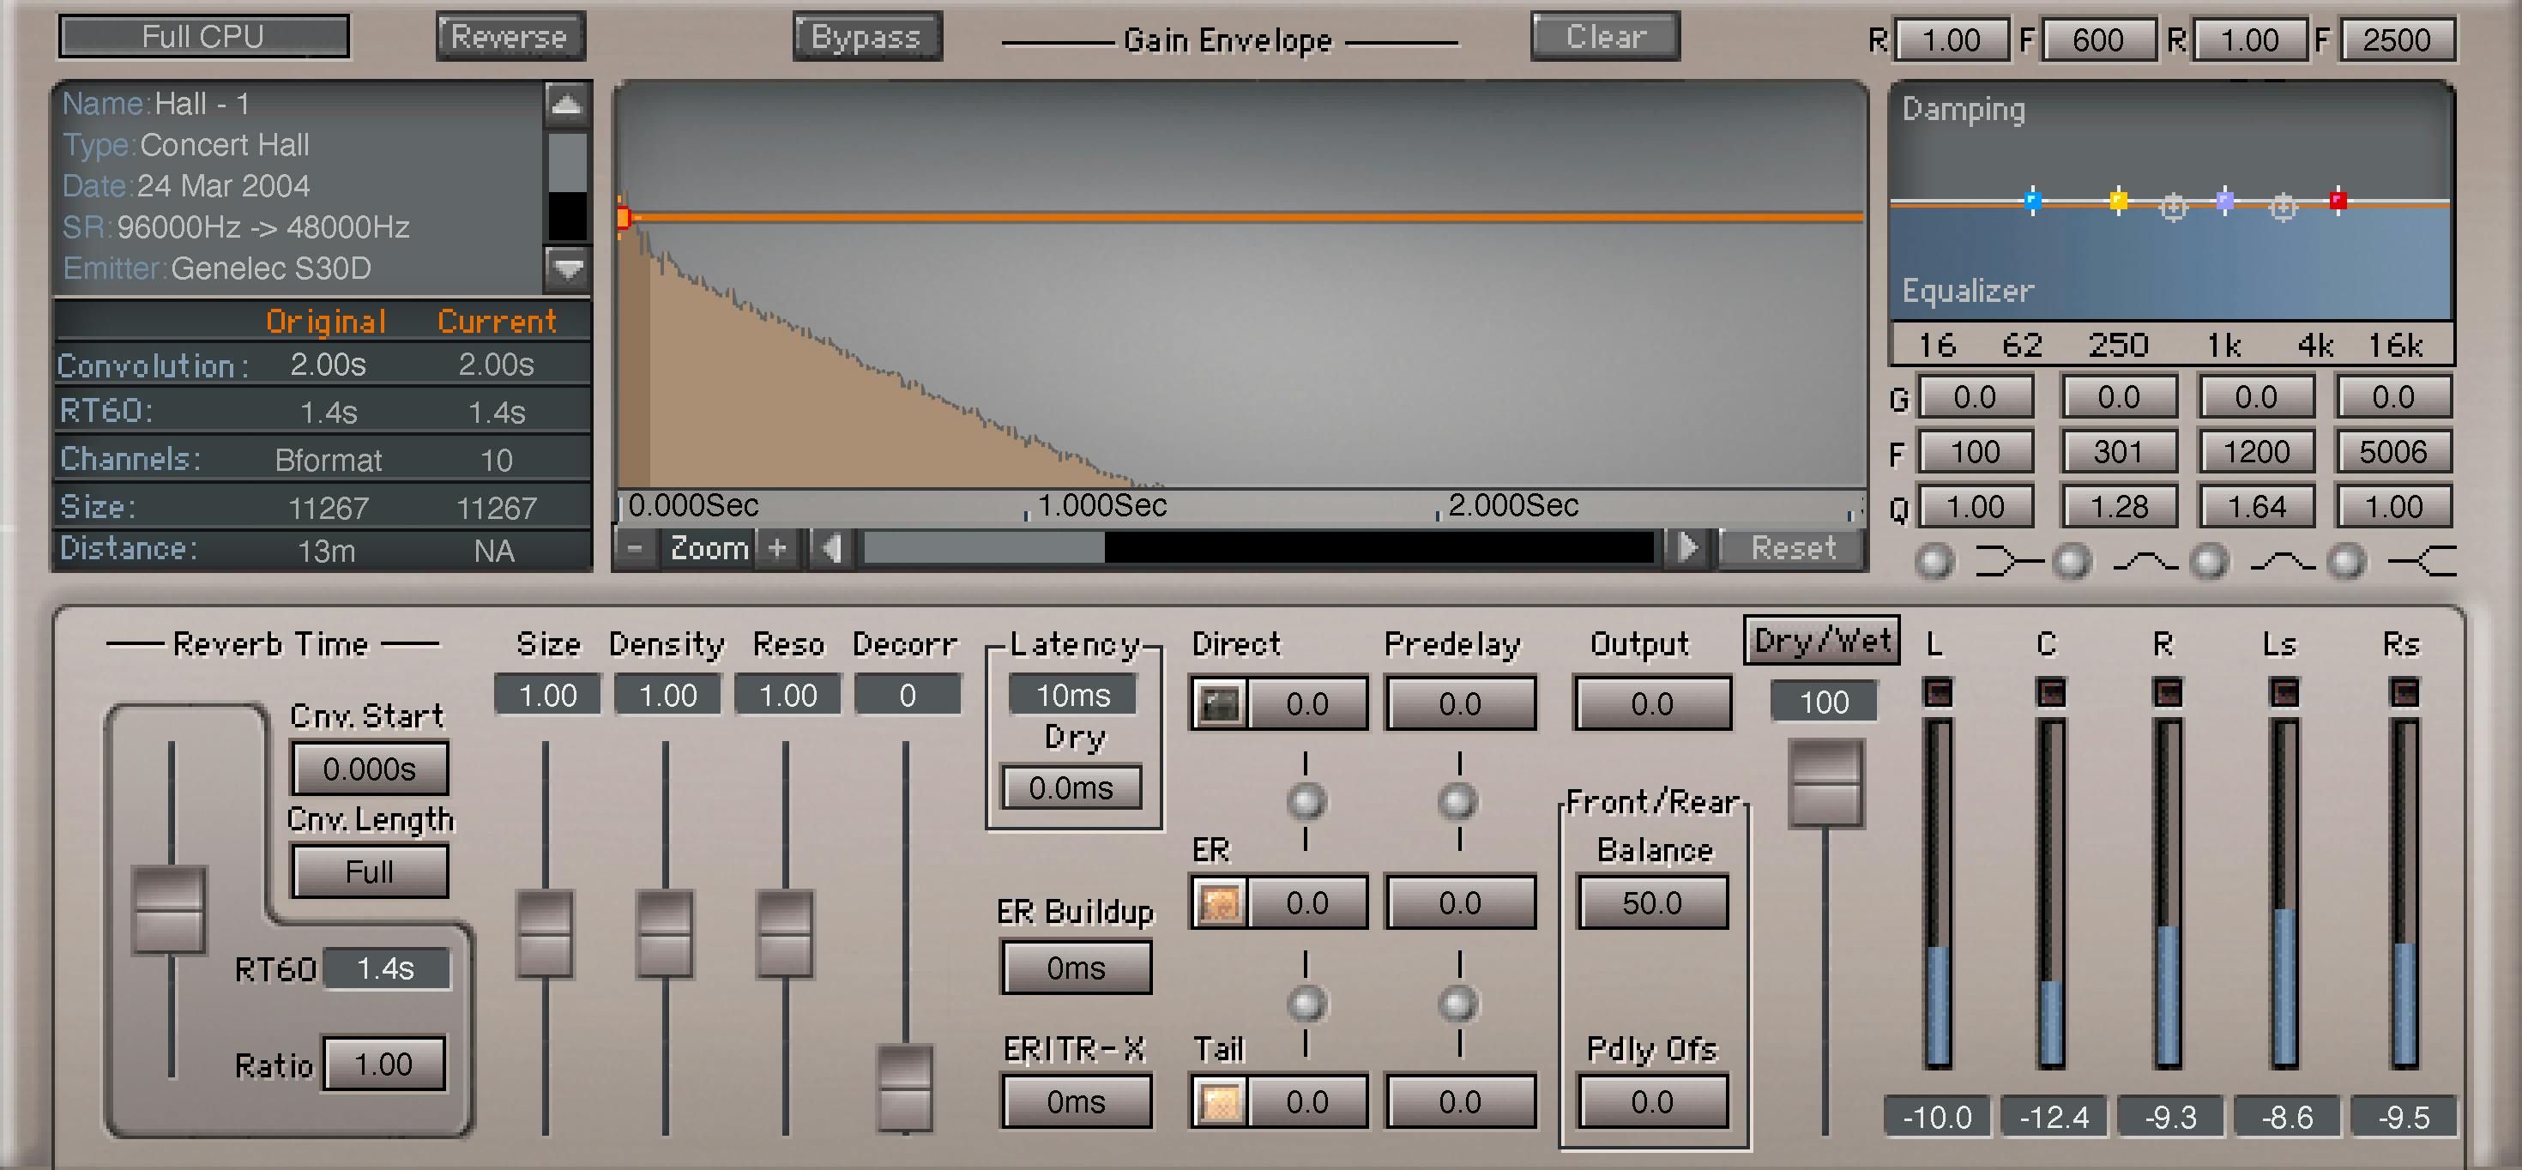Screen dimensions: 2522x1170
Task: Open the Full CPU mode menu
Action: pyautogui.click(x=203, y=37)
